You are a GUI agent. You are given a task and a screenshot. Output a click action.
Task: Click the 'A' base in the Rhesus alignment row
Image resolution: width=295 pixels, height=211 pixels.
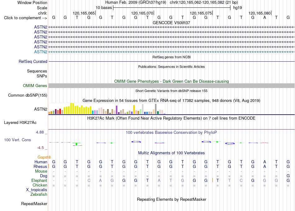tap(265, 166)
